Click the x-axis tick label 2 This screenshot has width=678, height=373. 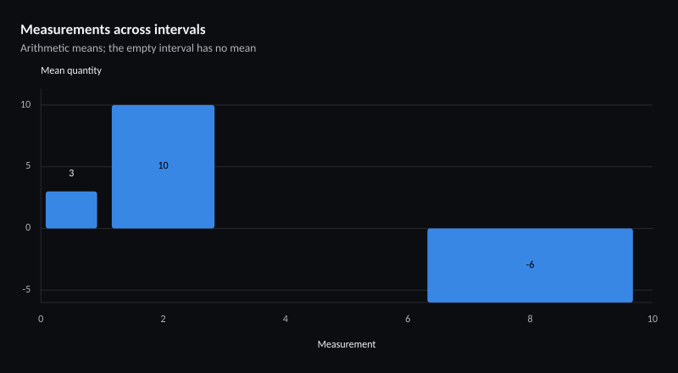163,320
